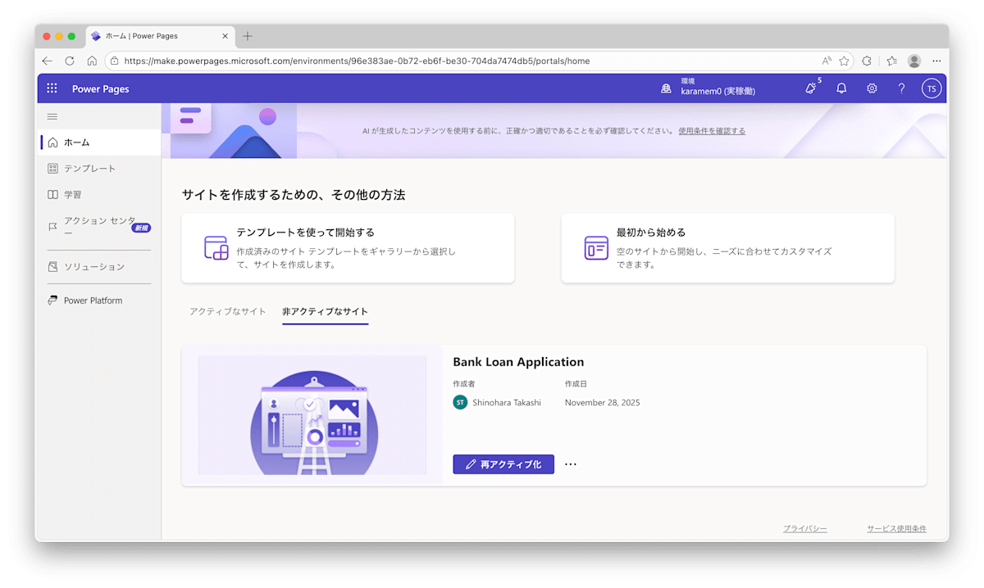984x588 pixels.
Task: Open Power Platform in the sidebar
Action: (x=99, y=301)
